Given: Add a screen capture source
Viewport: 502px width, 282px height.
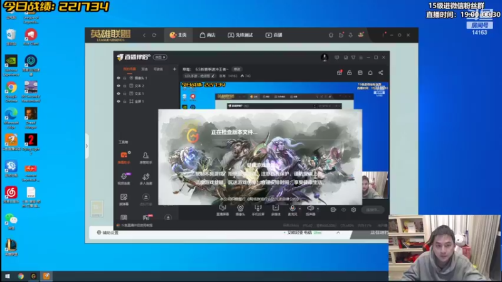Looking at the screenshot, I should click(x=223, y=210).
